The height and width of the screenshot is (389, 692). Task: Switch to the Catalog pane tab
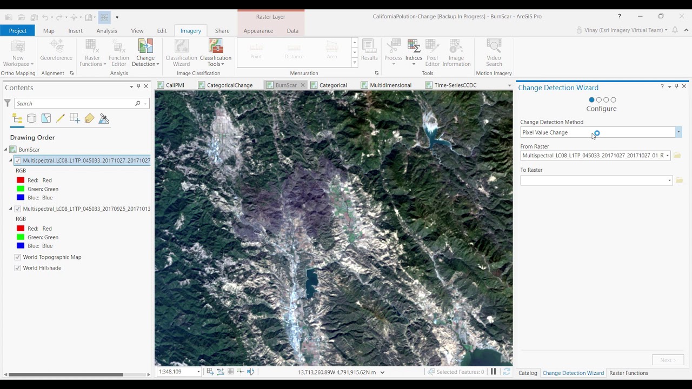528,373
